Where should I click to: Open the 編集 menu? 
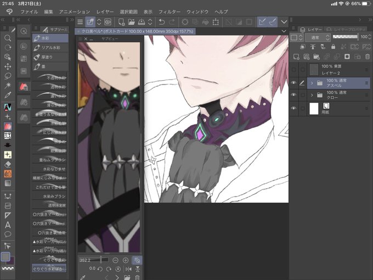click(48, 12)
